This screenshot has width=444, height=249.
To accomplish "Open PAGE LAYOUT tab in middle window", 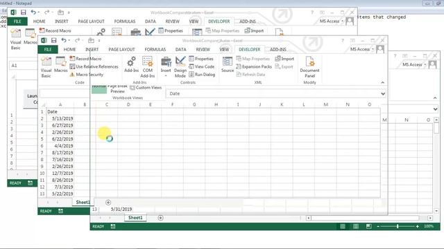I will coord(122,49).
